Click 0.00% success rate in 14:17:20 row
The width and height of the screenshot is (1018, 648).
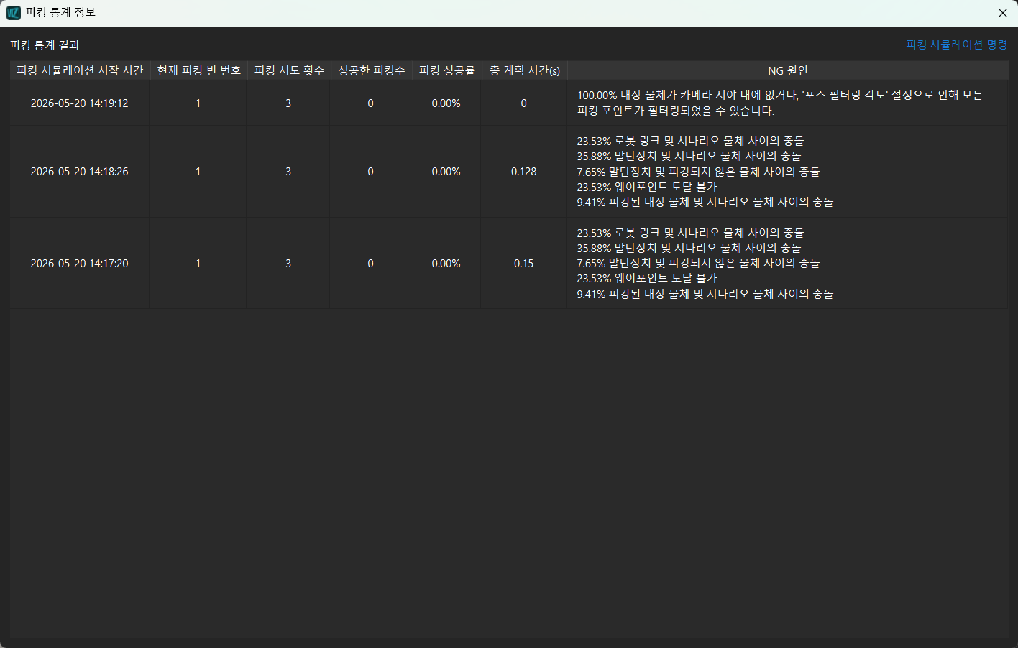(446, 264)
